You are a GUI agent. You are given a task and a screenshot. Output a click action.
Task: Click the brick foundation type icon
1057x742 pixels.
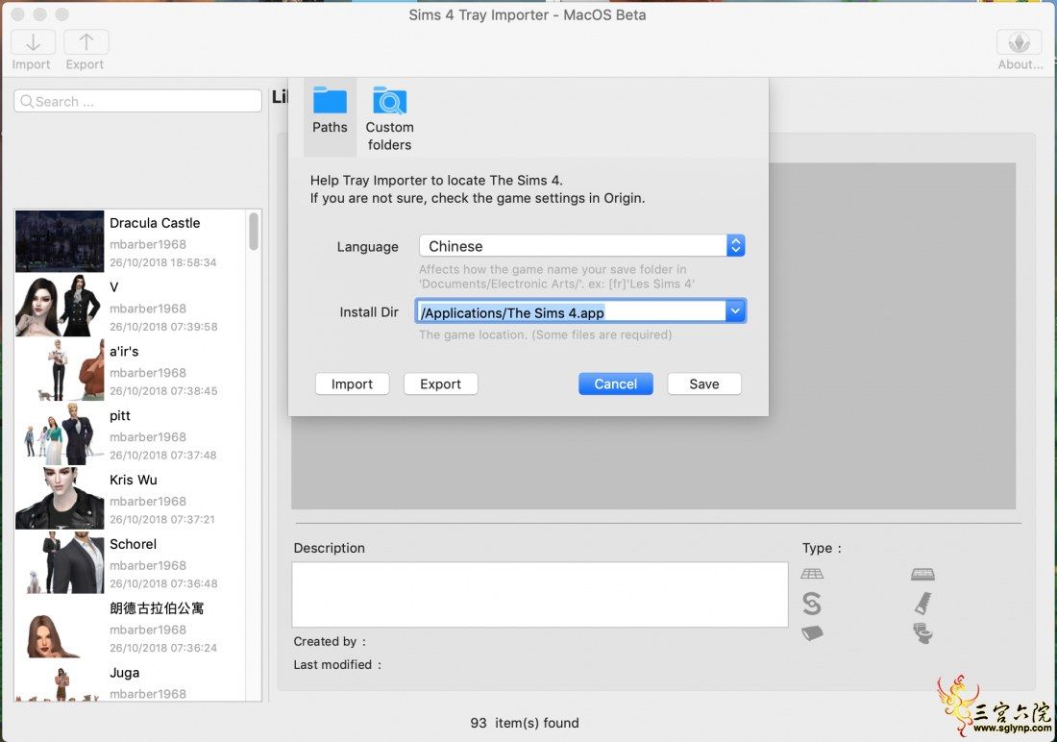point(922,574)
